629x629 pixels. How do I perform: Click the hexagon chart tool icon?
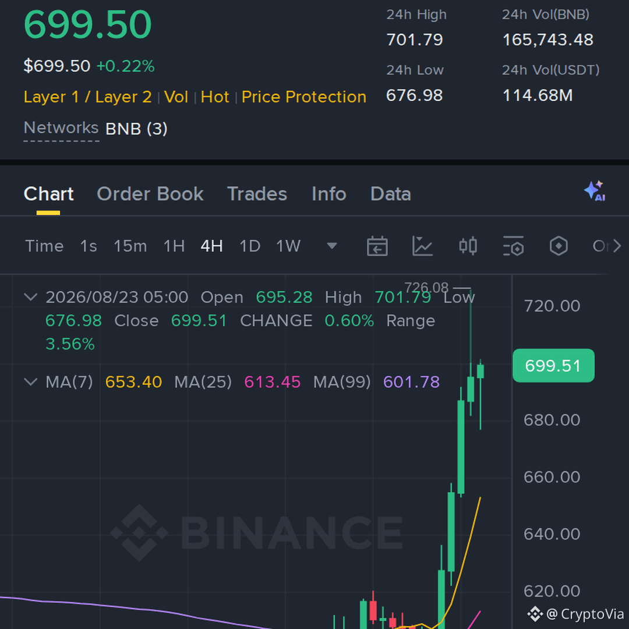559,246
